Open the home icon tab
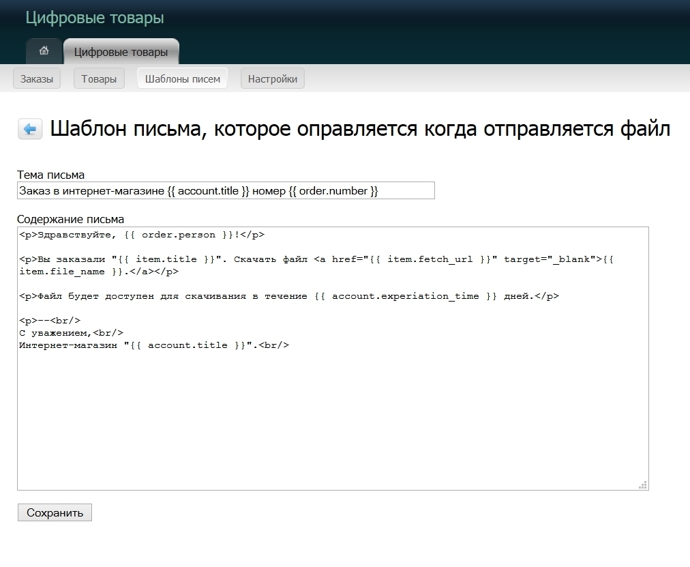 [44, 51]
